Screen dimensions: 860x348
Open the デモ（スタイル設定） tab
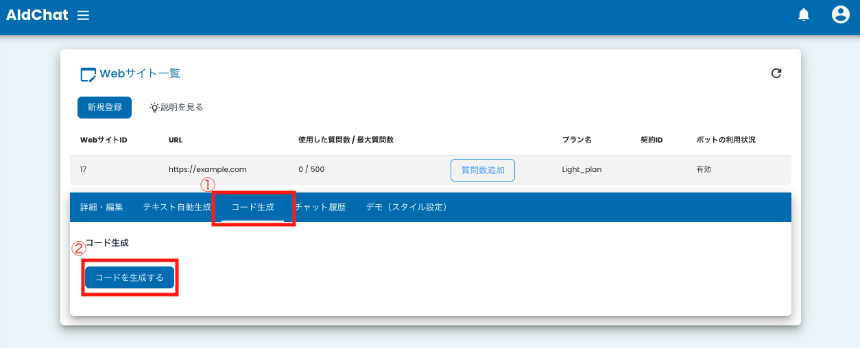tap(406, 207)
